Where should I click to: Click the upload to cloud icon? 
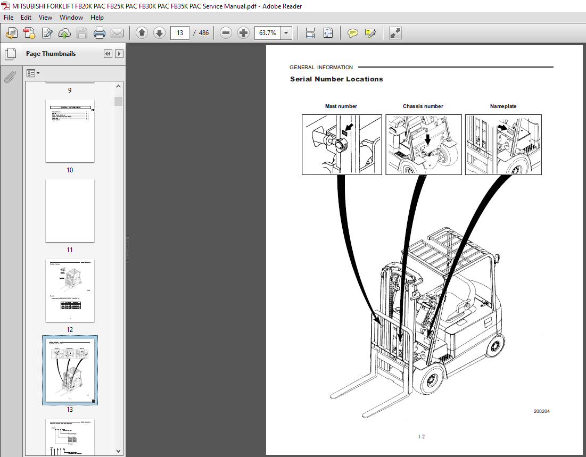coord(64,33)
